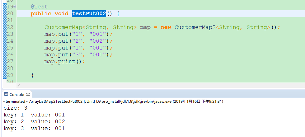Image resolution: width=305 pixels, height=137 pixels.
Task: Click the 'size: 3' console output line
Action: click(x=15, y=108)
